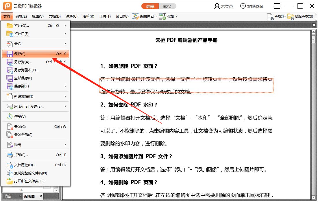Open the 注释(C) menu

[71, 16]
